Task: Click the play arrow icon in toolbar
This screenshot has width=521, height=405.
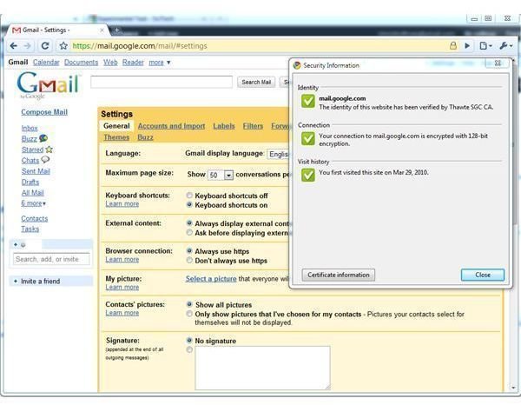Action: click(467, 45)
